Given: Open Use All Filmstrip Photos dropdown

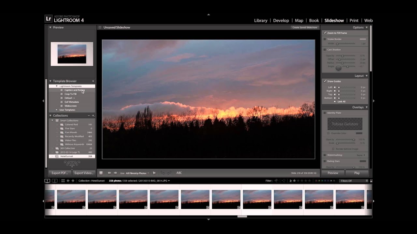Looking at the screenshot, I should click(137, 173).
